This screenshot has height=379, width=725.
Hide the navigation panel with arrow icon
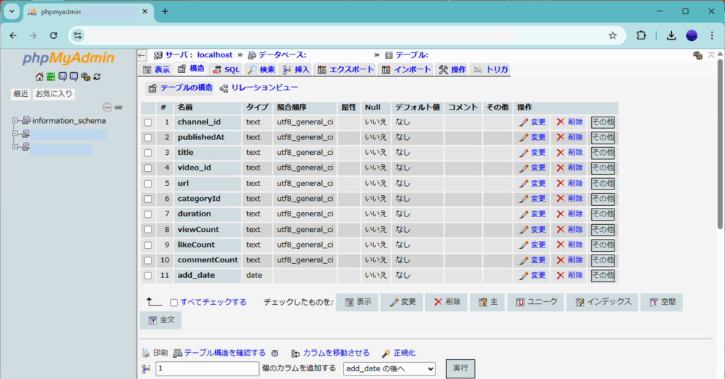point(142,55)
